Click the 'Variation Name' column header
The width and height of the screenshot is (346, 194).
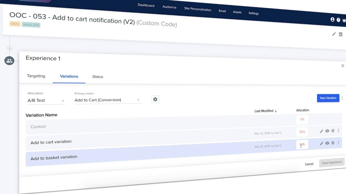(41, 115)
